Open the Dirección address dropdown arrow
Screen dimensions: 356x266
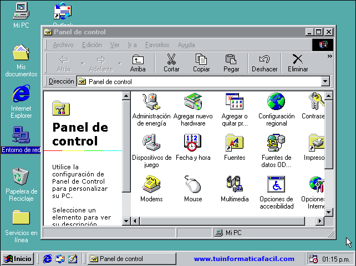(x=326, y=81)
